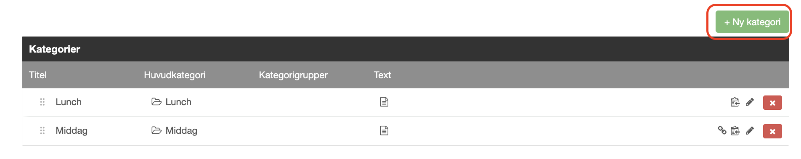Edit Middag category with the pencil icon
Viewport: 801px width, 159px height.
[750, 131]
